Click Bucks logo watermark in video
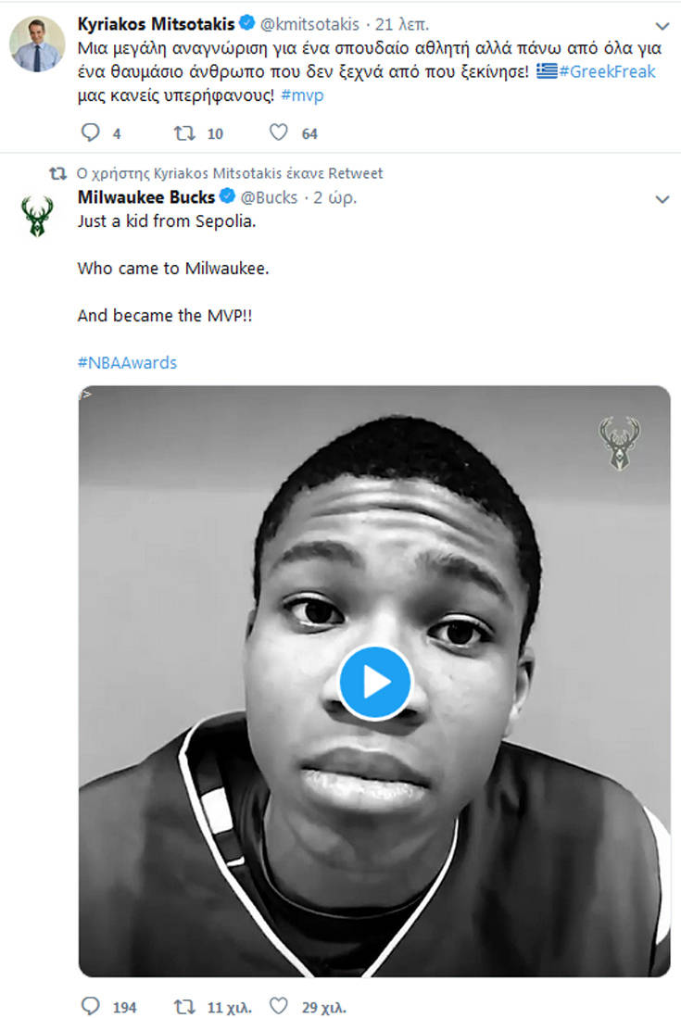 click(x=619, y=443)
